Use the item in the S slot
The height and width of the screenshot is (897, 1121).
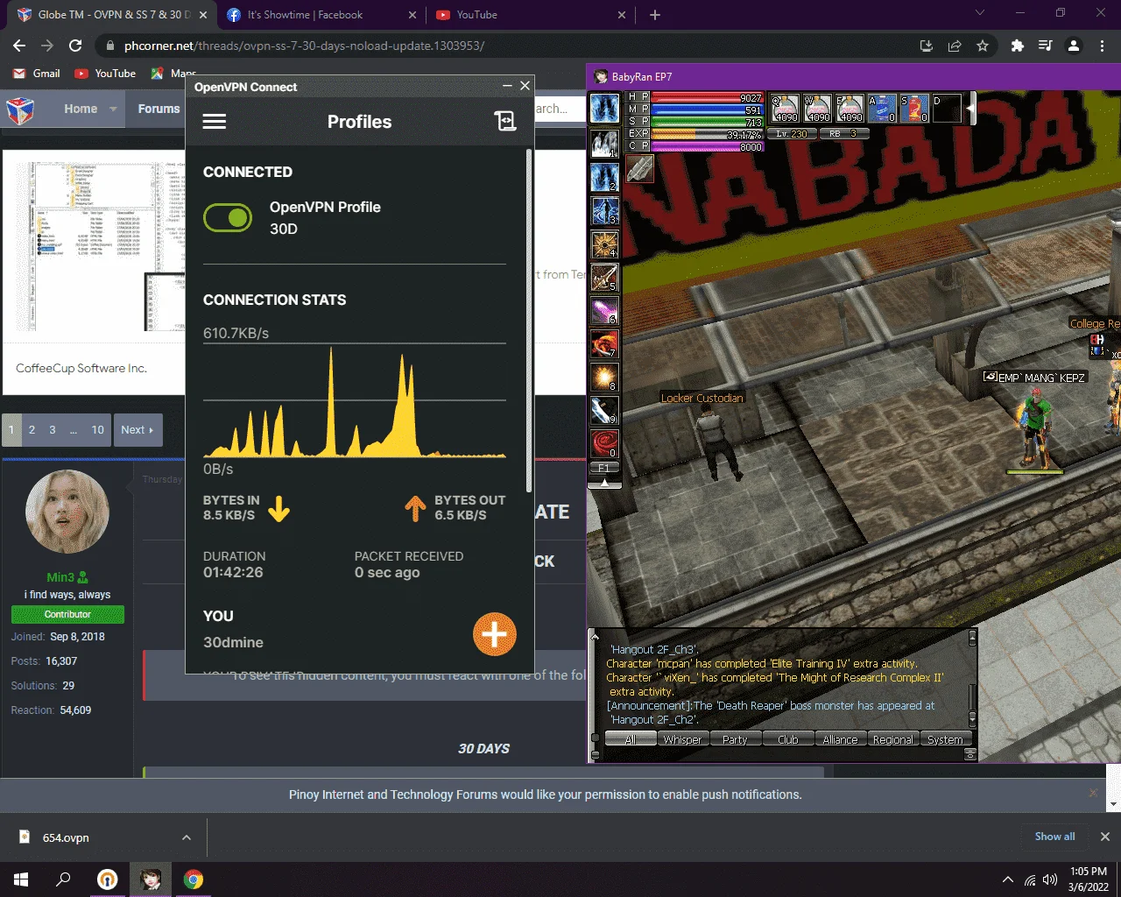(x=914, y=109)
